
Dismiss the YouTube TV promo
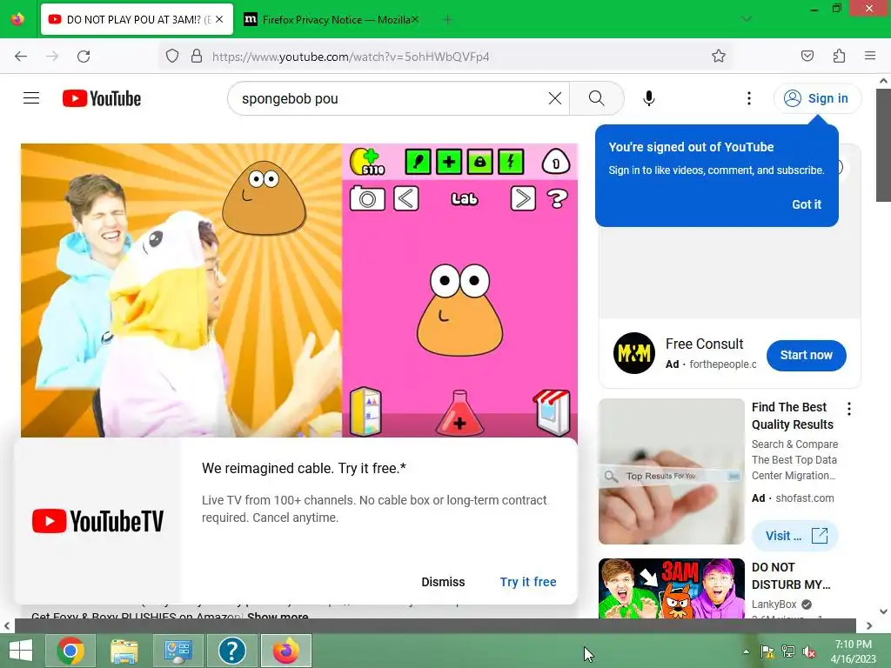coord(443,582)
